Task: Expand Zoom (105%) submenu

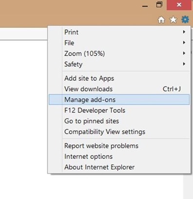Action: point(119,53)
